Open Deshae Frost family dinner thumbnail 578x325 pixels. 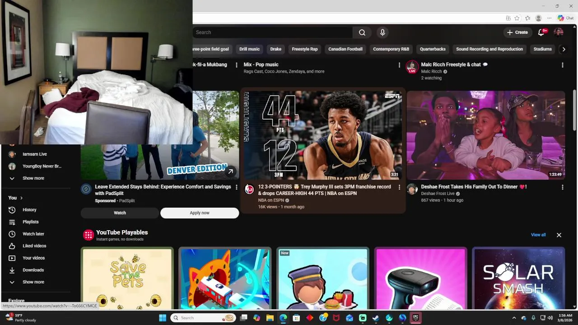coord(486,135)
